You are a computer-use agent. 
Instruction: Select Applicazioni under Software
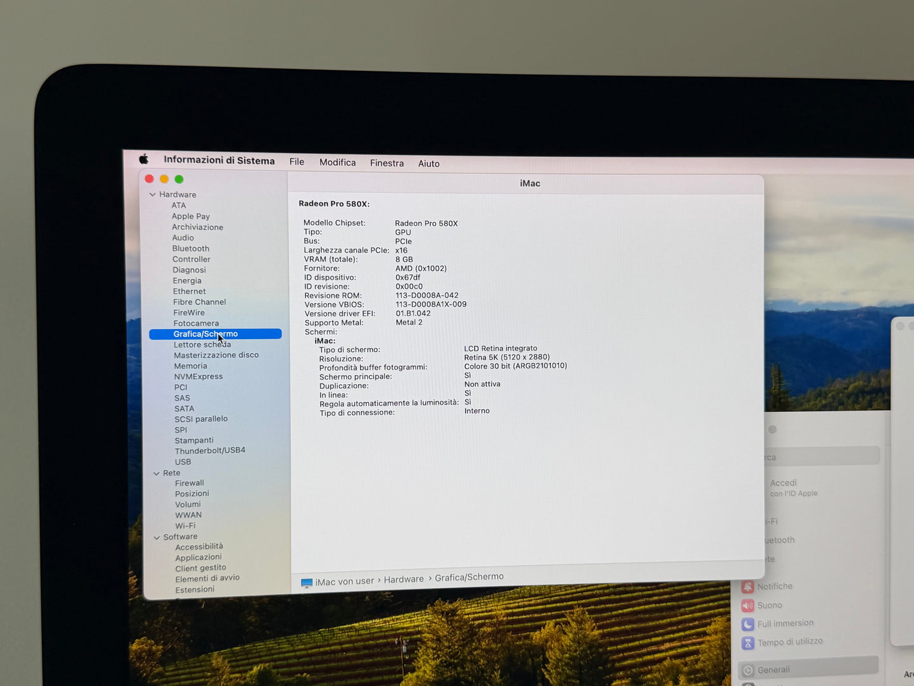199,558
